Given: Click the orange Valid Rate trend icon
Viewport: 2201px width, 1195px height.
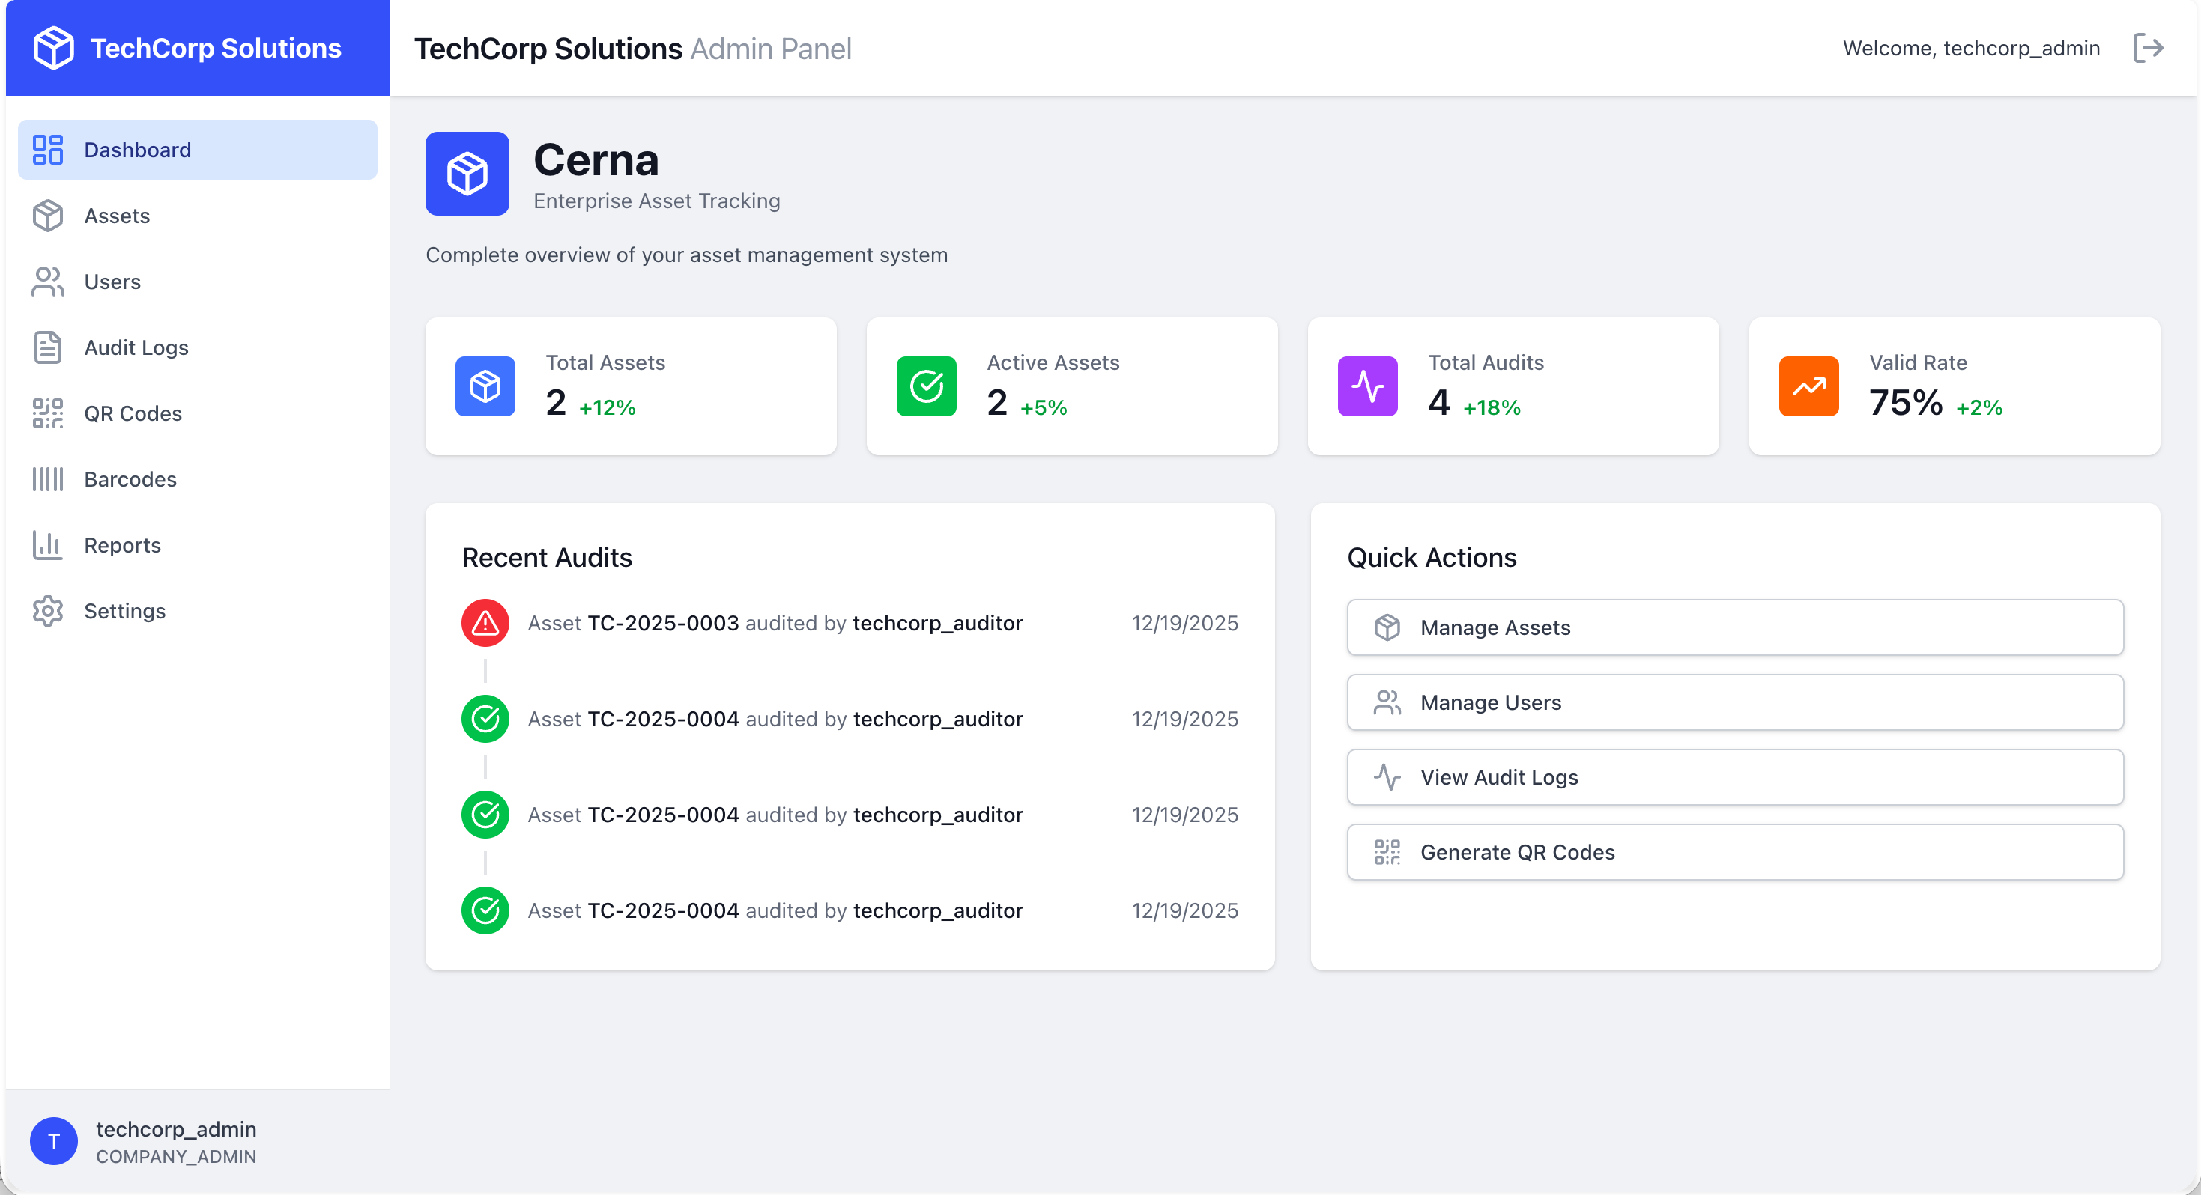Looking at the screenshot, I should [1808, 386].
